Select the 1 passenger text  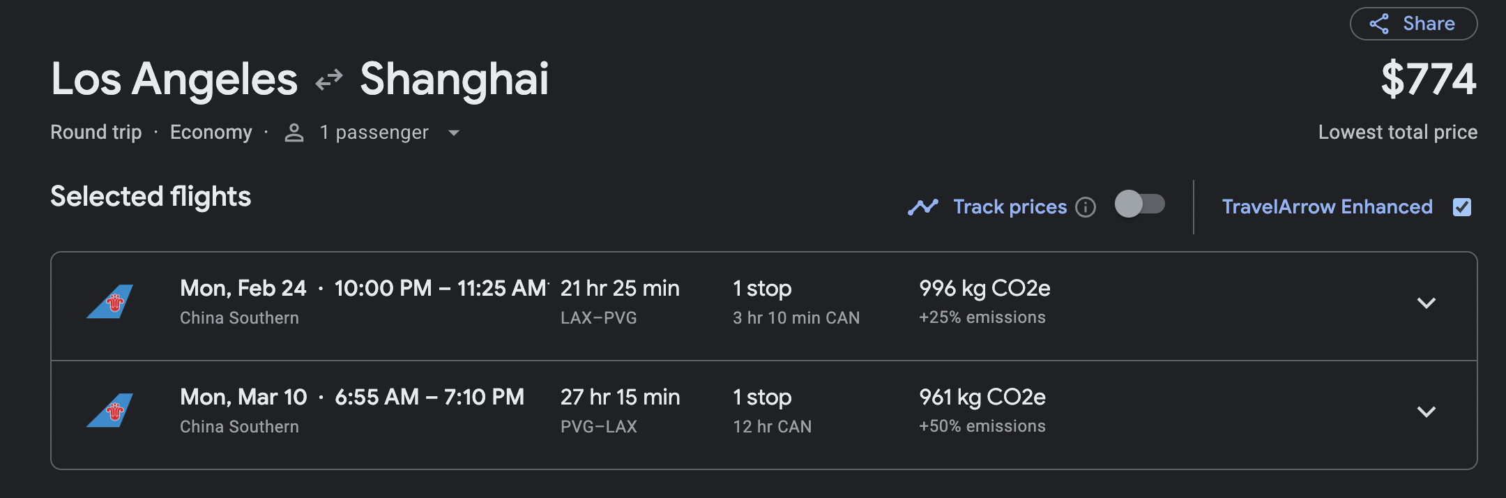coord(374,133)
